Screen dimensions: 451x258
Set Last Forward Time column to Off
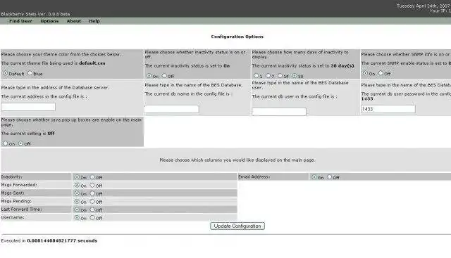[92, 209]
